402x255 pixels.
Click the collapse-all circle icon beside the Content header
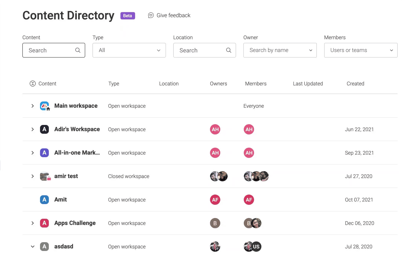click(x=33, y=84)
